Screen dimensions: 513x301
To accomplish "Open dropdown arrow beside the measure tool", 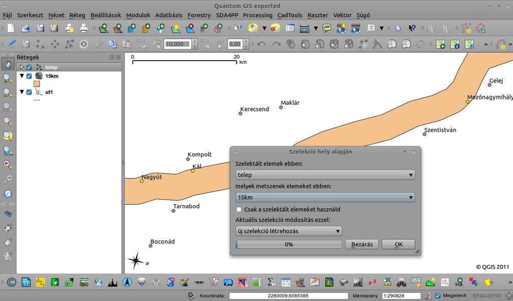I will click(316, 29).
